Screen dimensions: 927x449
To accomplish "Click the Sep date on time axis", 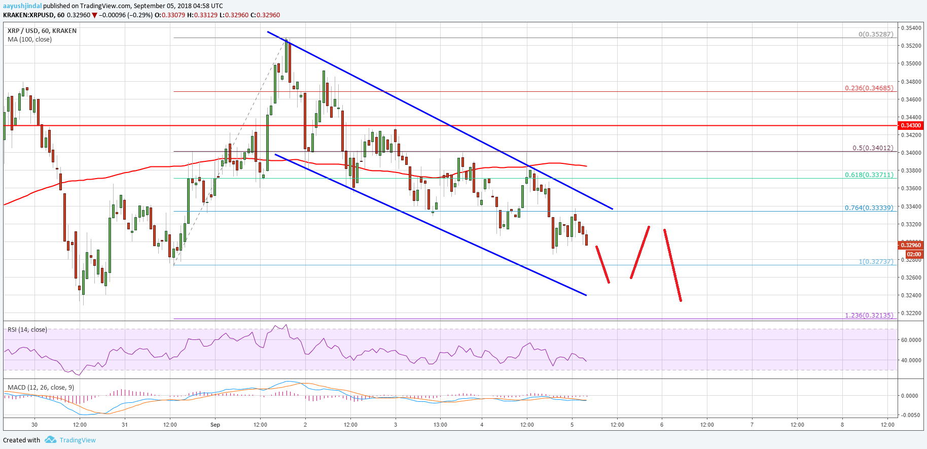I will [x=215, y=425].
